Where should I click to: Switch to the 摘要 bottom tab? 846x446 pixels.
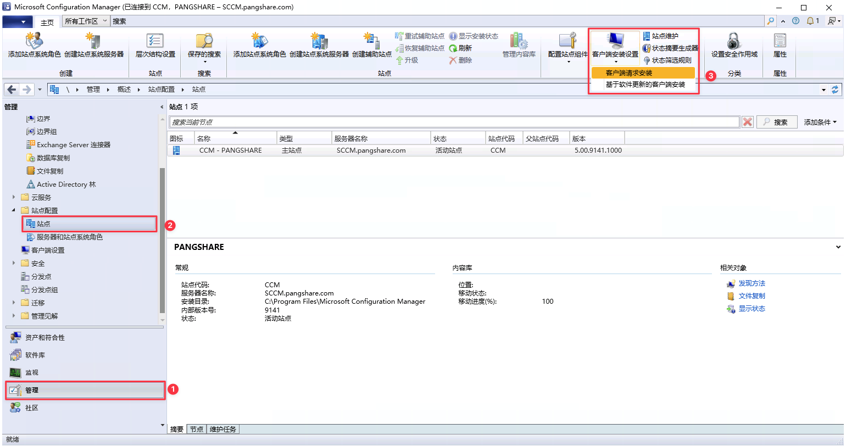tap(177, 429)
